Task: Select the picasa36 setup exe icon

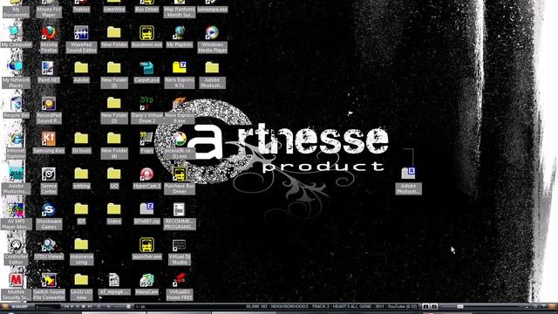Action: coord(180,139)
